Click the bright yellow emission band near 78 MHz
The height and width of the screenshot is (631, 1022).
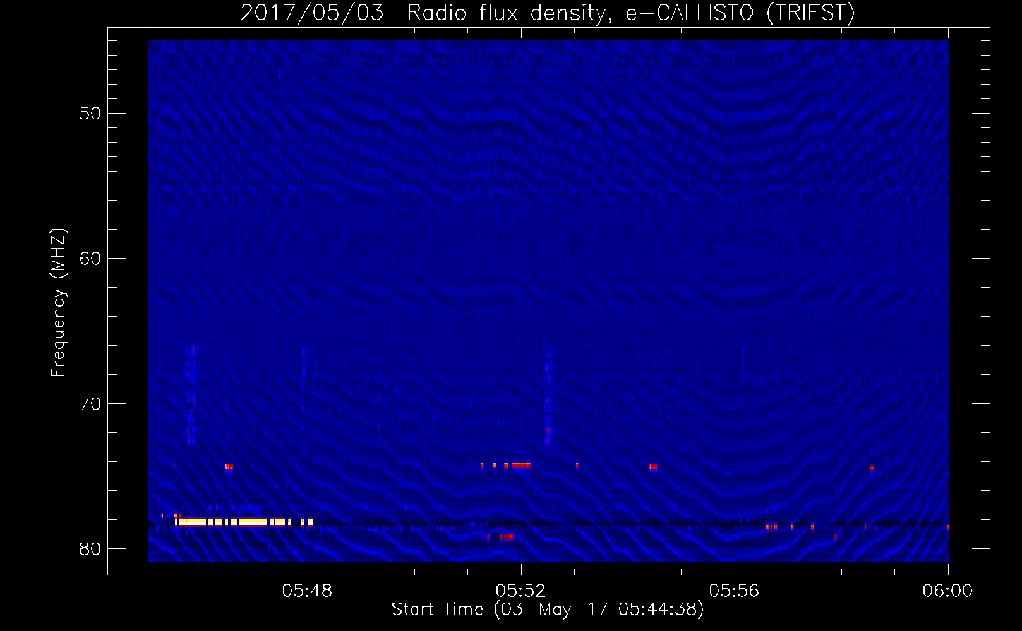click(244, 522)
